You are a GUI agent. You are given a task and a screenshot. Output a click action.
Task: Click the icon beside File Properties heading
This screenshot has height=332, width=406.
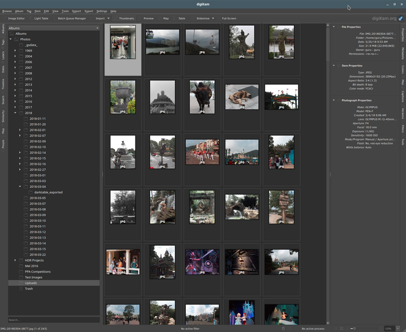(x=339, y=27)
